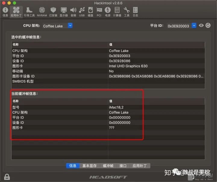The width and height of the screenshot is (217, 182).
Task: Expand the 平台 ID 0x3E920003 dropdown
Action: coord(194,26)
